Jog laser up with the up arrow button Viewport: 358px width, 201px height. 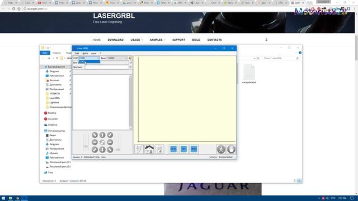click(x=102, y=135)
